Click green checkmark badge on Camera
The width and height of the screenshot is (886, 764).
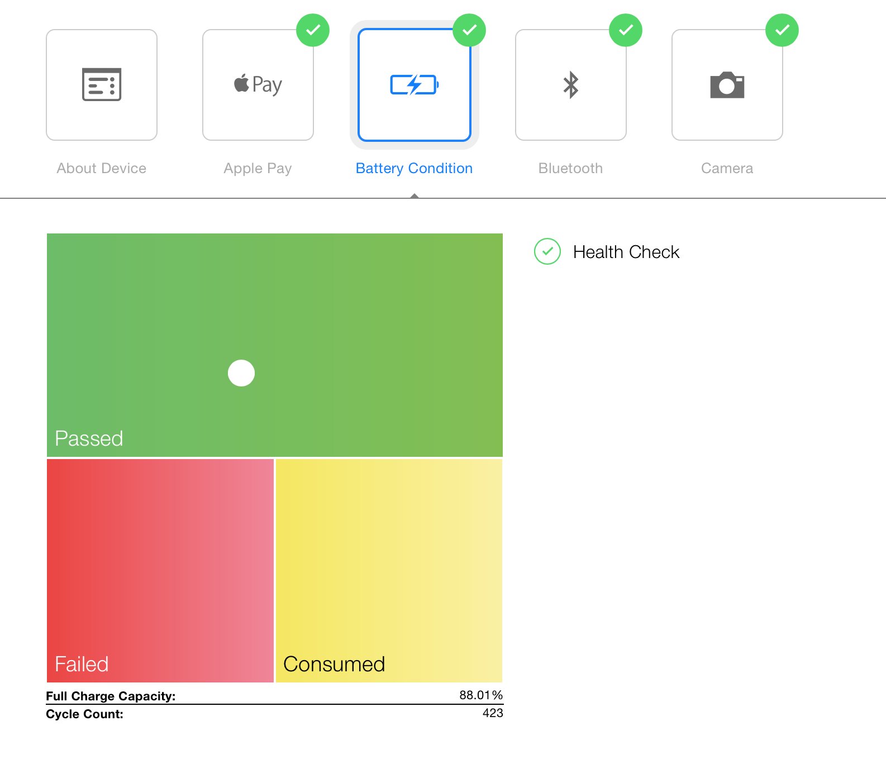782,30
